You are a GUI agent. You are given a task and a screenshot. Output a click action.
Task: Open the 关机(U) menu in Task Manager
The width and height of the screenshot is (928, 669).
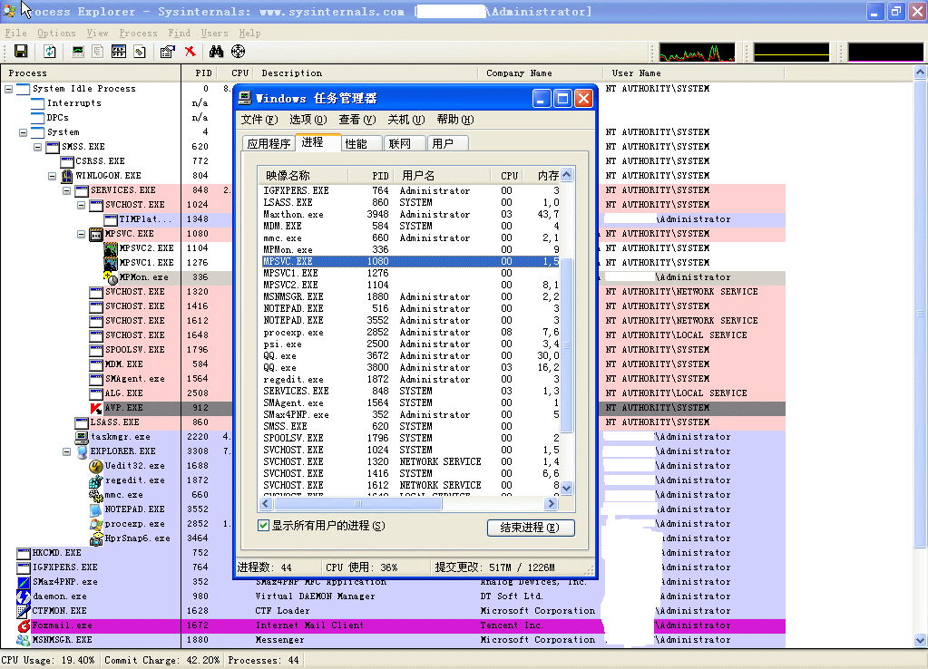[x=406, y=120]
